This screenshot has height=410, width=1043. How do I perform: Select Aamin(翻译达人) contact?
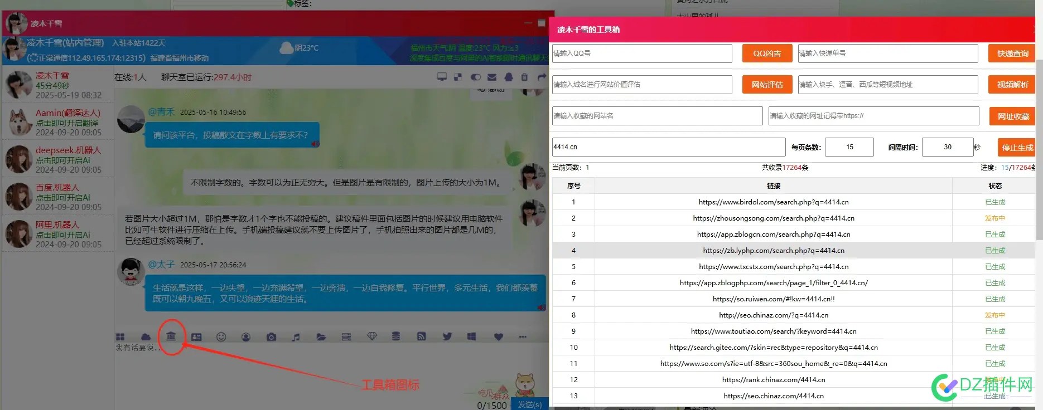click(x=58, y=122)
